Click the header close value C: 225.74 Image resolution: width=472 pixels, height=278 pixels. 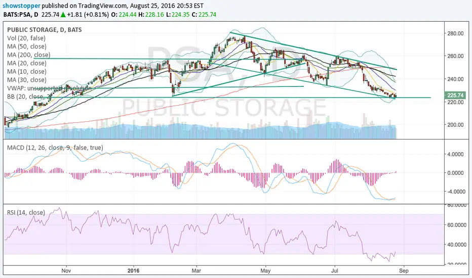[204, 15]
